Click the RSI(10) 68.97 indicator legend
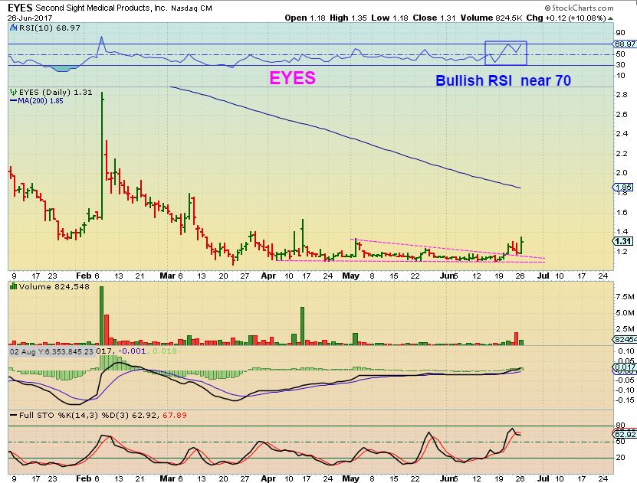This screenshot has width=637, height=483. (49, 28)
